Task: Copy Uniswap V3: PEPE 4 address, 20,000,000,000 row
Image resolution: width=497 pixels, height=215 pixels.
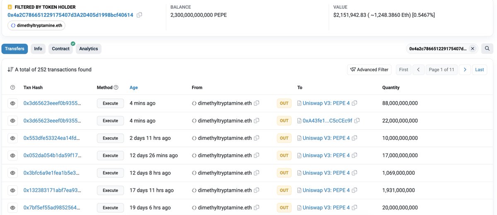Action: tap(355, 208)
